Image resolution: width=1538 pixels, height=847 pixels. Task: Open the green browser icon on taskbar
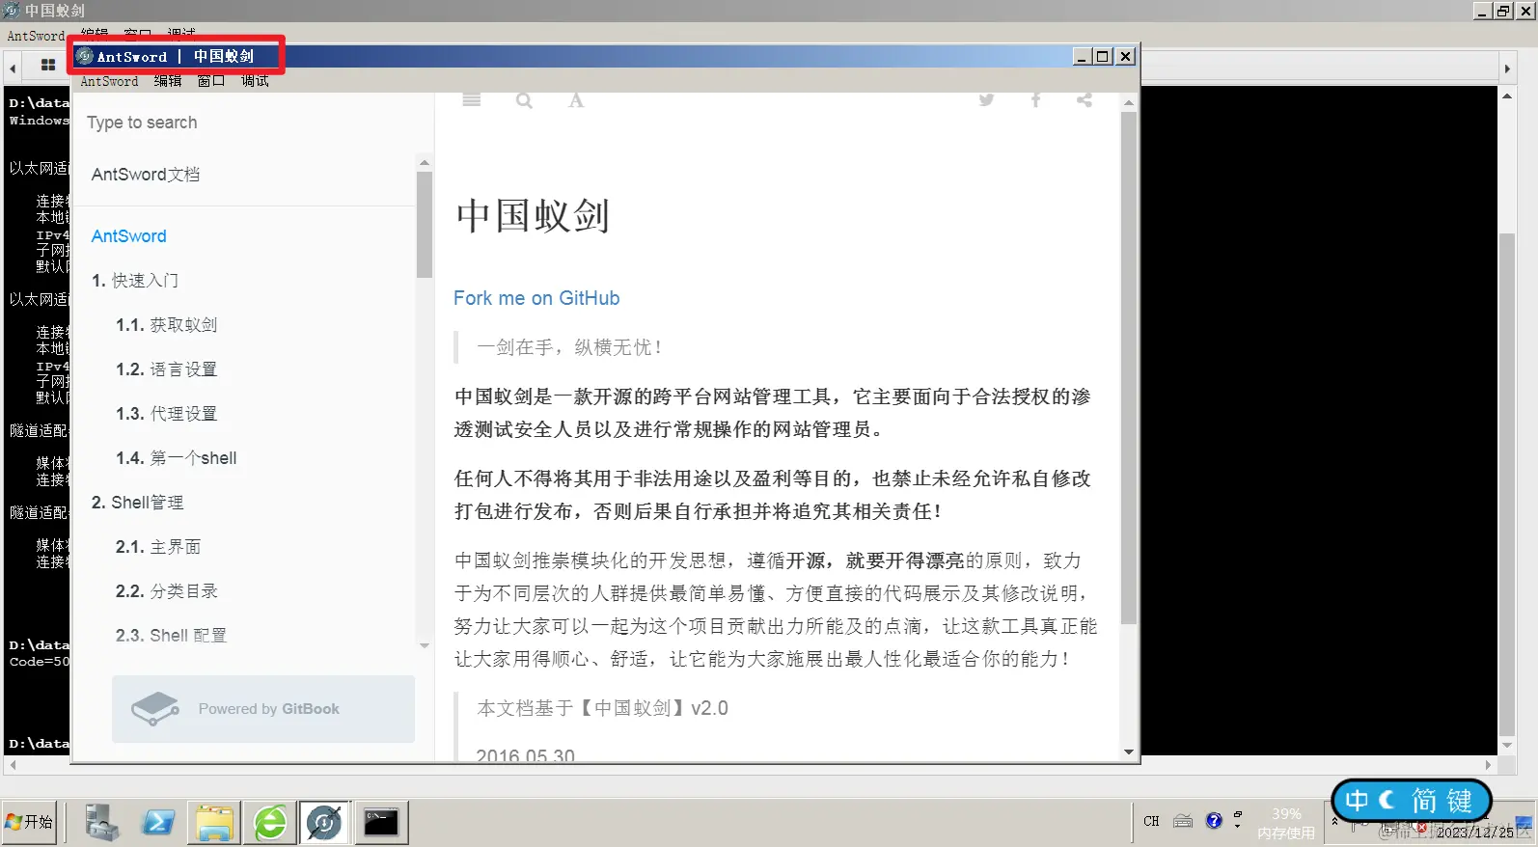pyautogui.click(x=269, y=823)
